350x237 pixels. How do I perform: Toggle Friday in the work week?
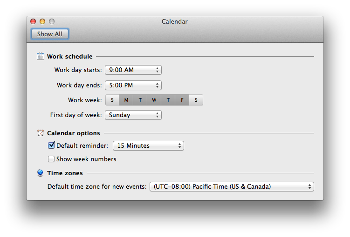pos(182,100)
